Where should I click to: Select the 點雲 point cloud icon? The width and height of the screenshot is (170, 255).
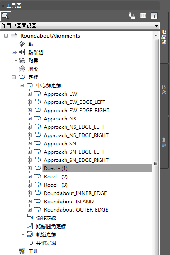click(x=22, y=61)
